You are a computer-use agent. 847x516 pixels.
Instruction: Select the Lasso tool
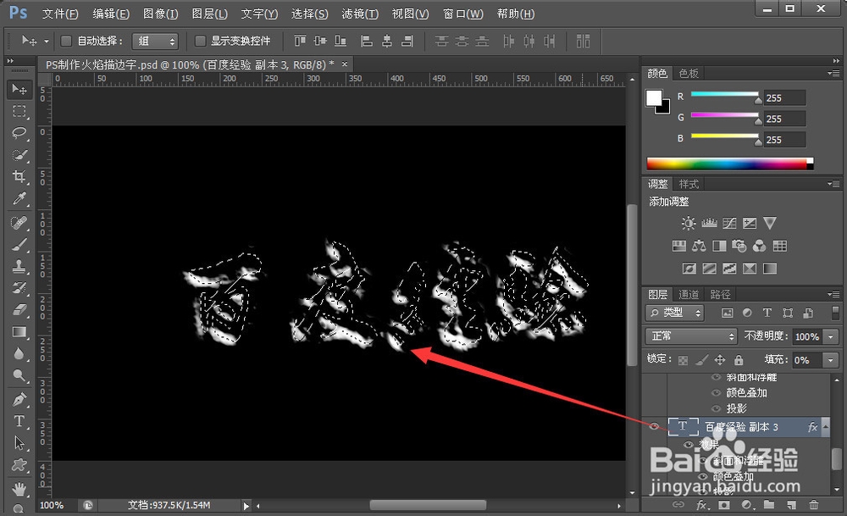19,133
